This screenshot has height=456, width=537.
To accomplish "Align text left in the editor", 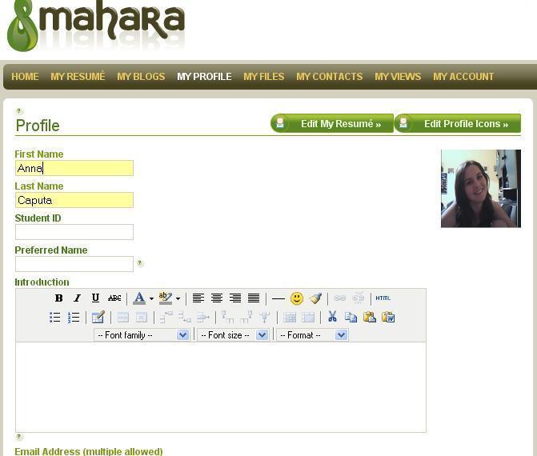I will (198, 298).
